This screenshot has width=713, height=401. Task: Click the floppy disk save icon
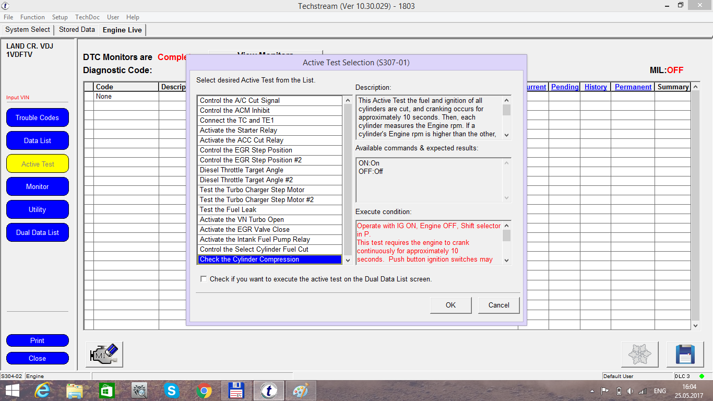685,355
